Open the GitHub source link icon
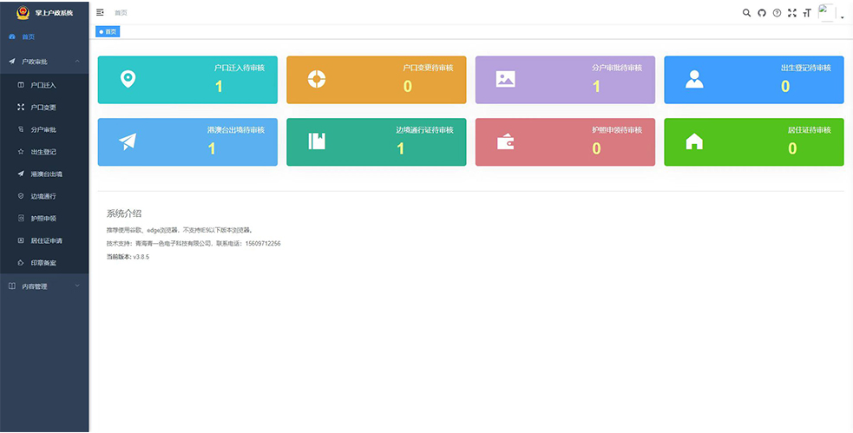 point(762,13)
